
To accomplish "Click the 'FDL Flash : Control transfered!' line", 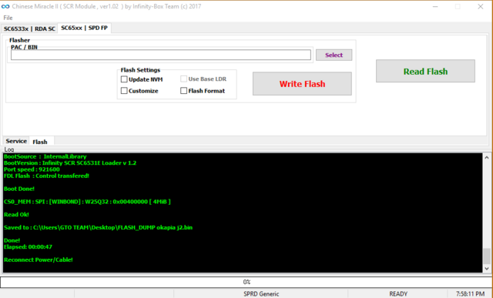I will coord(46,176).
